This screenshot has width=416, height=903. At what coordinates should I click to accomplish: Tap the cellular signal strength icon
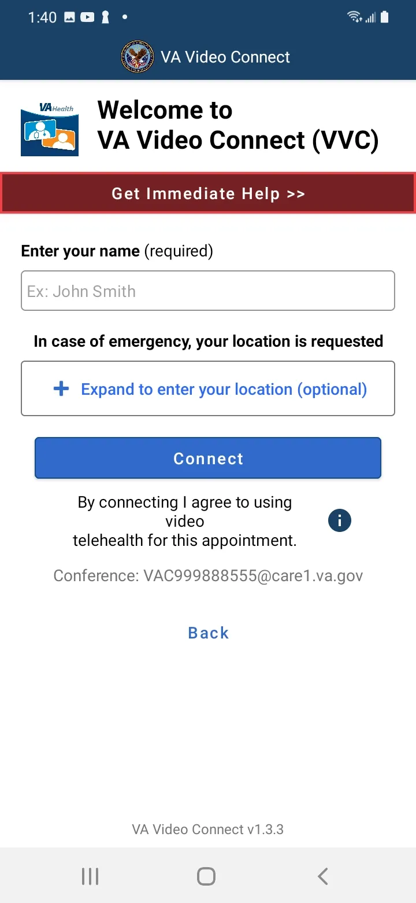pos(370,17)
